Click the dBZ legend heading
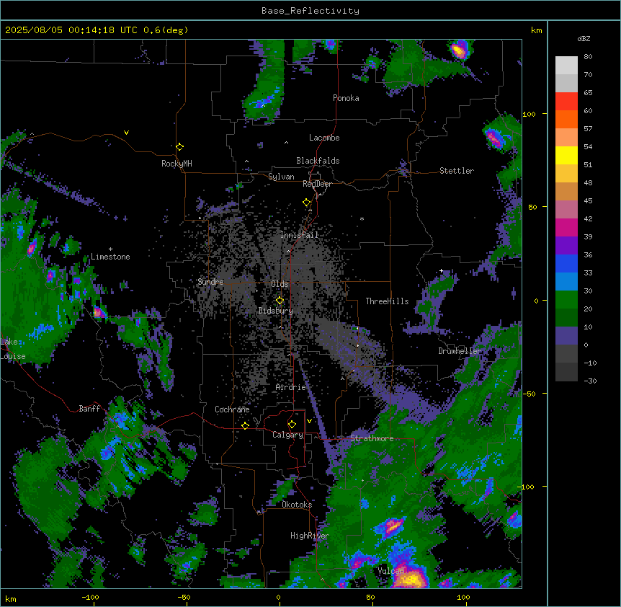This screenshot has height=607, width=621. click(584, 38)
